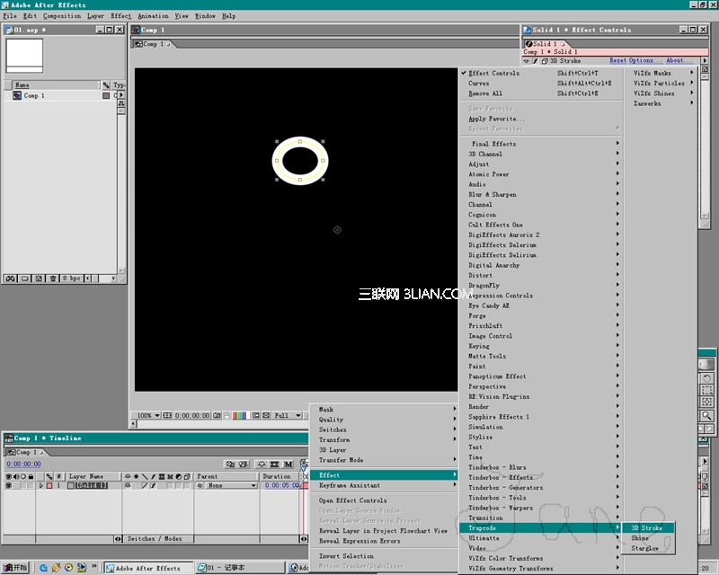Click the RGB channels icon below comp viewer
The image size is (719, 575).
point(239,416)
